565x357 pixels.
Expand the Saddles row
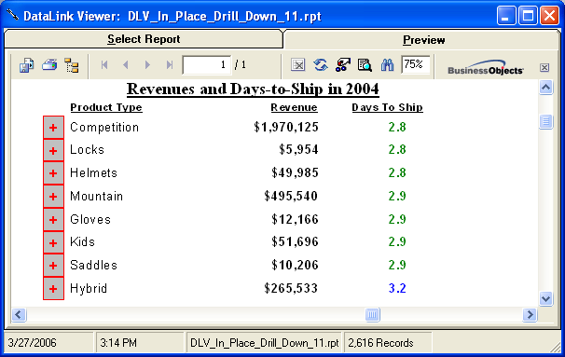(x=53, y=266)
